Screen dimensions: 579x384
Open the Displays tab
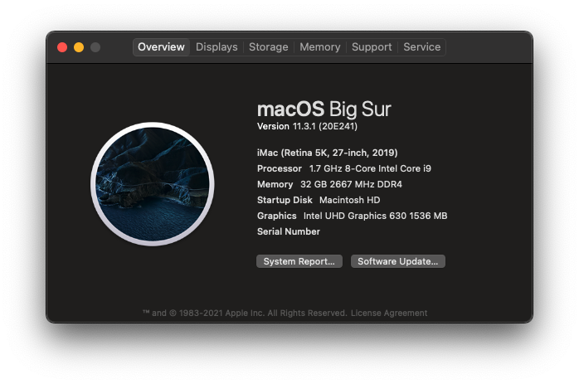pos(217,47)
